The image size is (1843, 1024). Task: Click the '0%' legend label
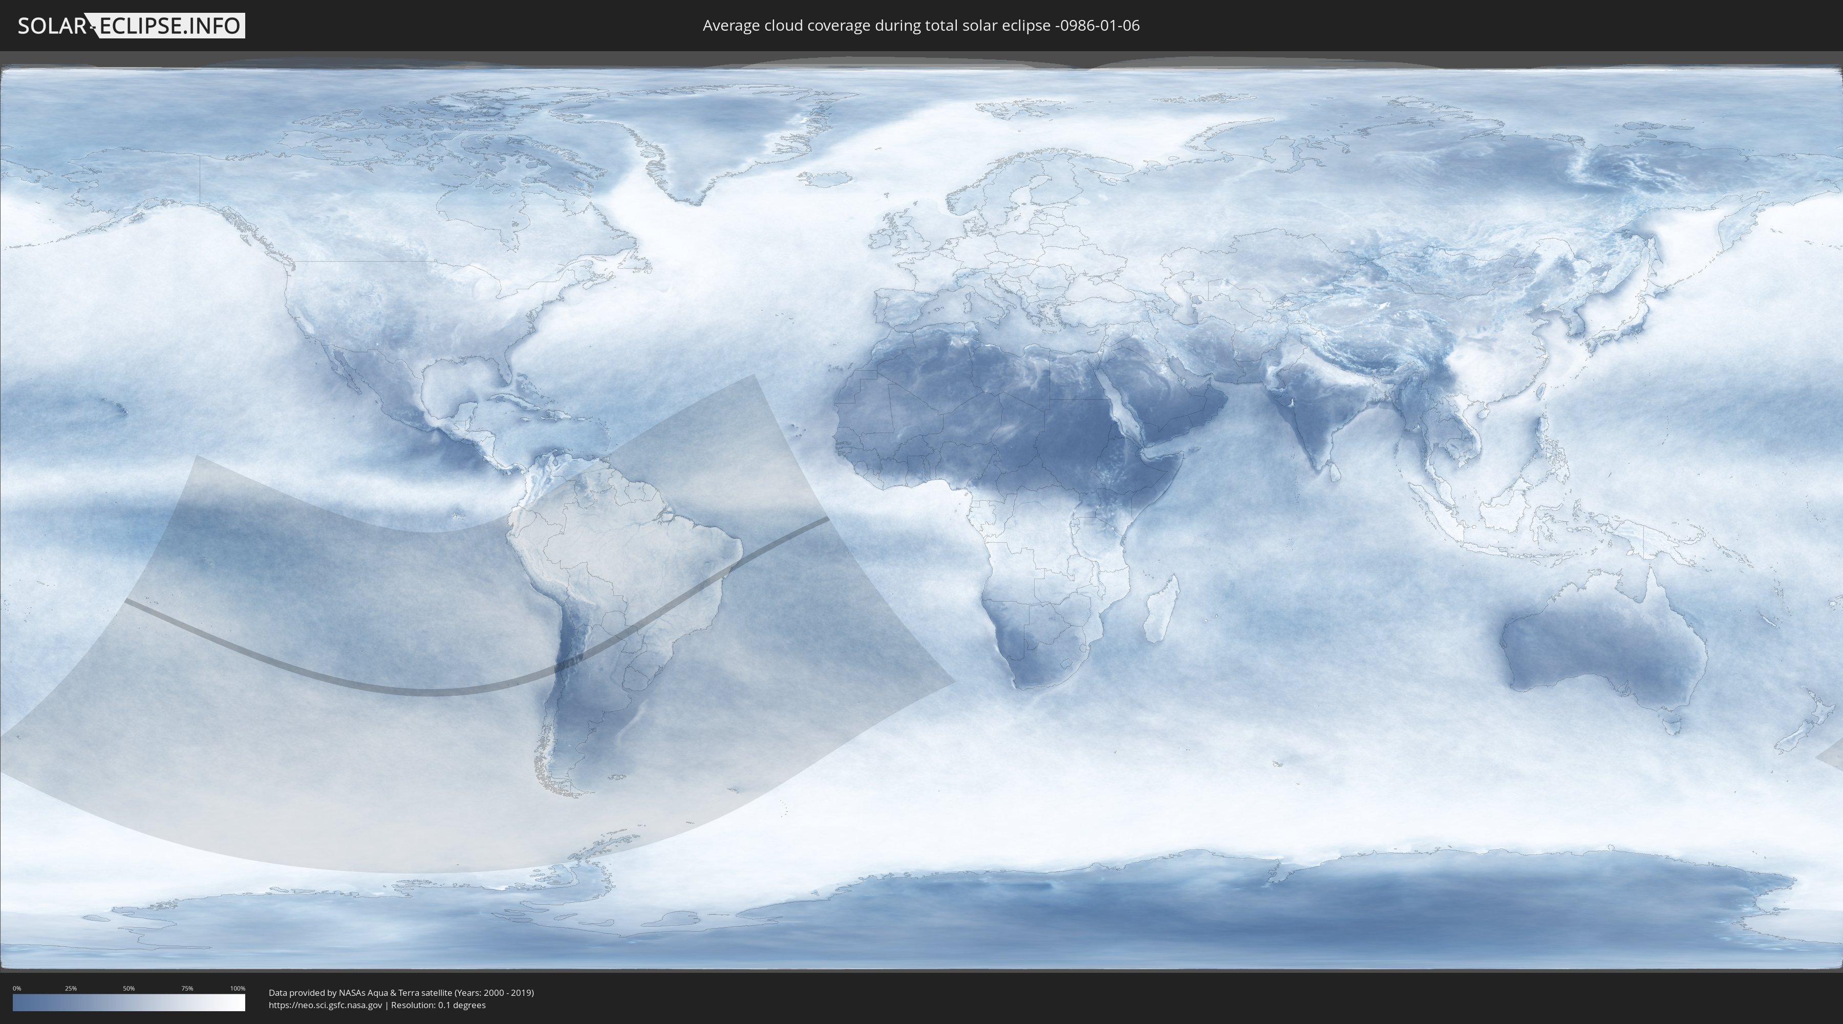point(16,988)
